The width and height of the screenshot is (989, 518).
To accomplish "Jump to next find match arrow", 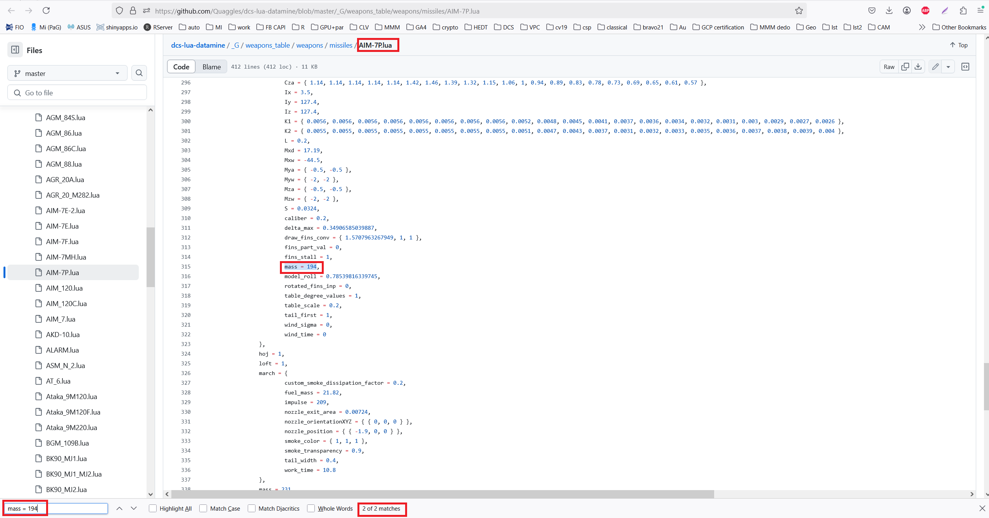I will 134,508.
